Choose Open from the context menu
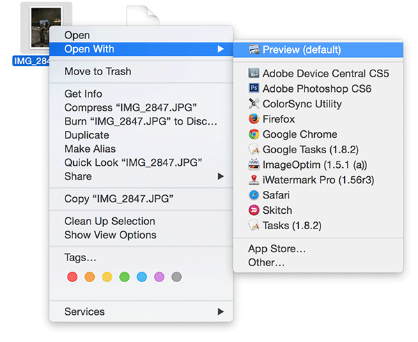This screenshot has width=418, height=342. [141, 36]
